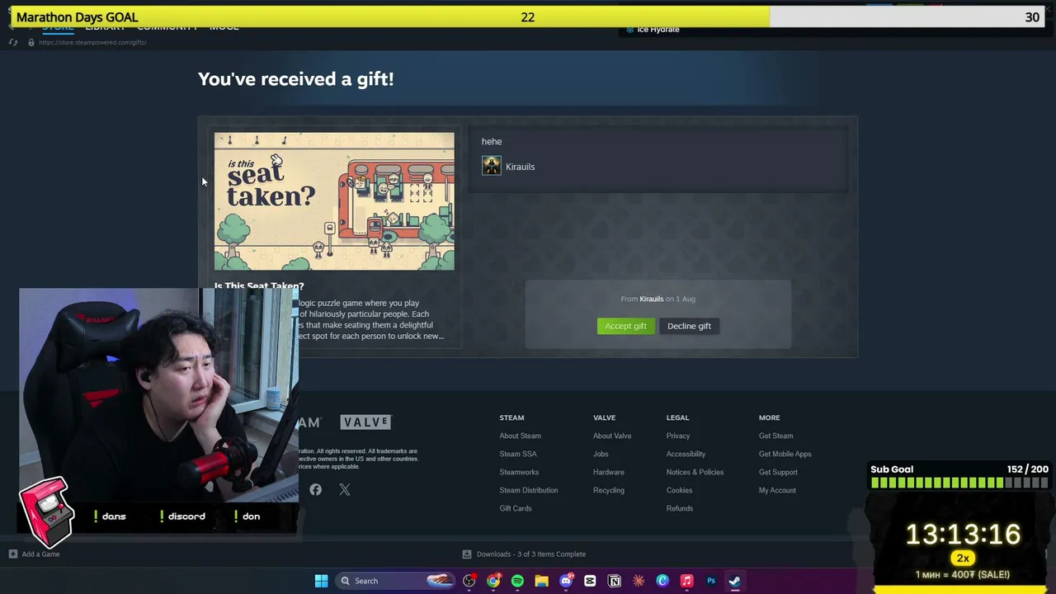The image size is (1056, 594).
Task: Click the lock icon beside the store URL
Action: pyautogui.click(x=31, y=42)
